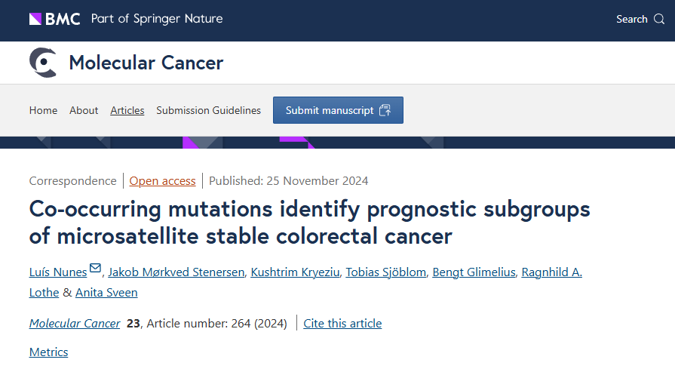Viewport: 675px width, 375px height.
Task: Open author Bengt Glimelius link
Action: 474,272
